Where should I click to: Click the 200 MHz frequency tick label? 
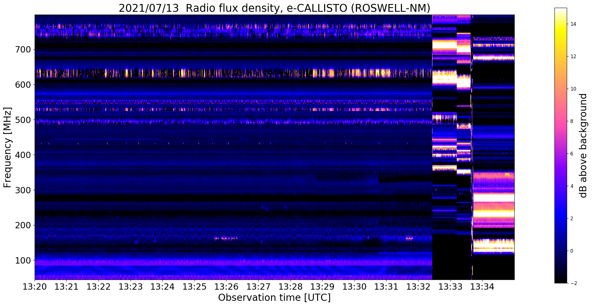[23, 225]
